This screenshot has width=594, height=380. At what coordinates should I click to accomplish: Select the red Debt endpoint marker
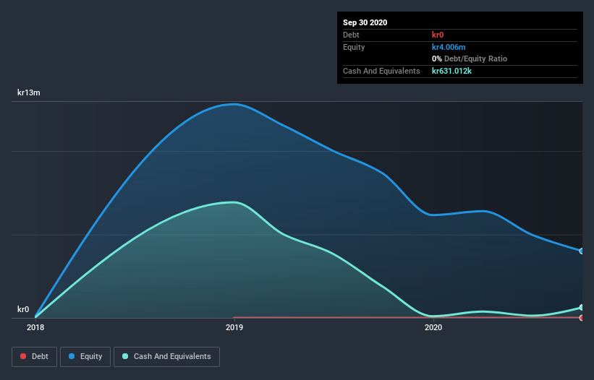(582, 318)
